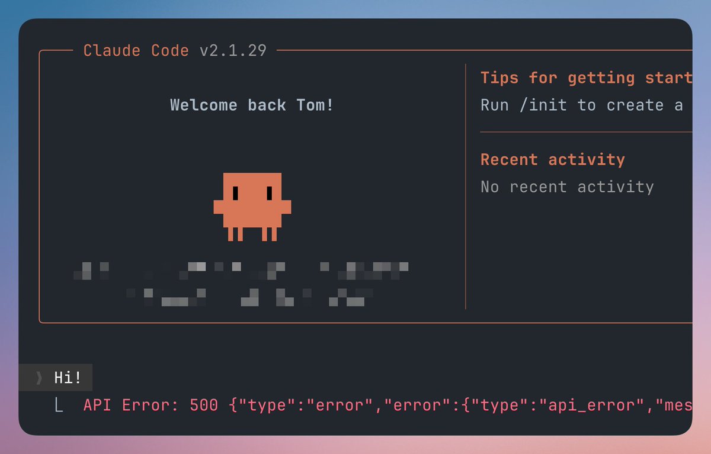The image size is (711, 454).
Task: Click the "Hi!" prompt input line
Action: tap(56, 378)
